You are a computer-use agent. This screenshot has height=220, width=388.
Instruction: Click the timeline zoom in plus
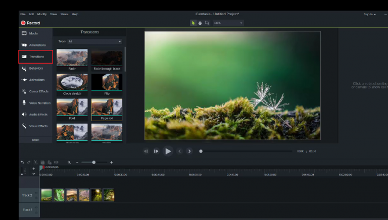point(111,162)
